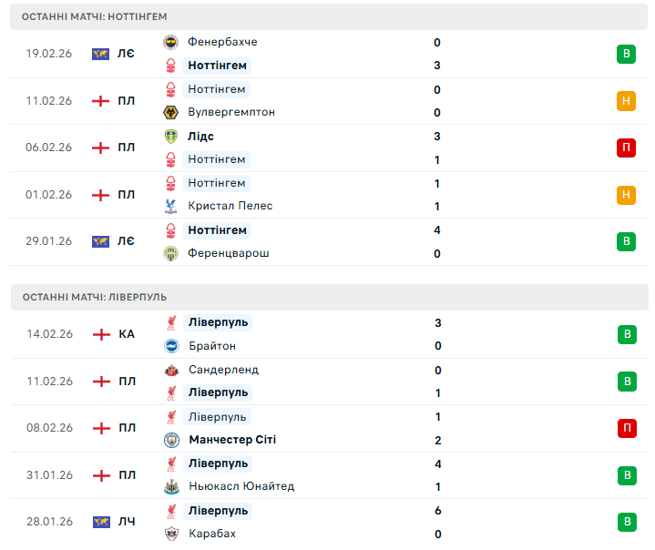Viewport: 655px width, 550px height.
Task: Click the Brighton club crest icon
Action: click(x=171, y=346)
